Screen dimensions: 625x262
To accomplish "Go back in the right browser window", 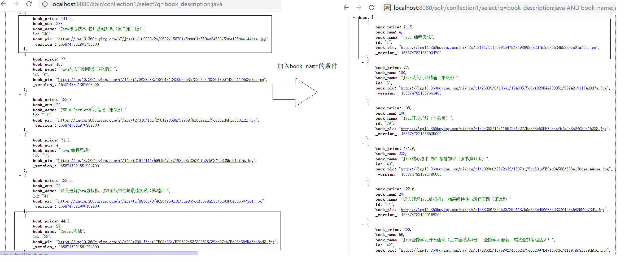I will click(x=346, y=8).
